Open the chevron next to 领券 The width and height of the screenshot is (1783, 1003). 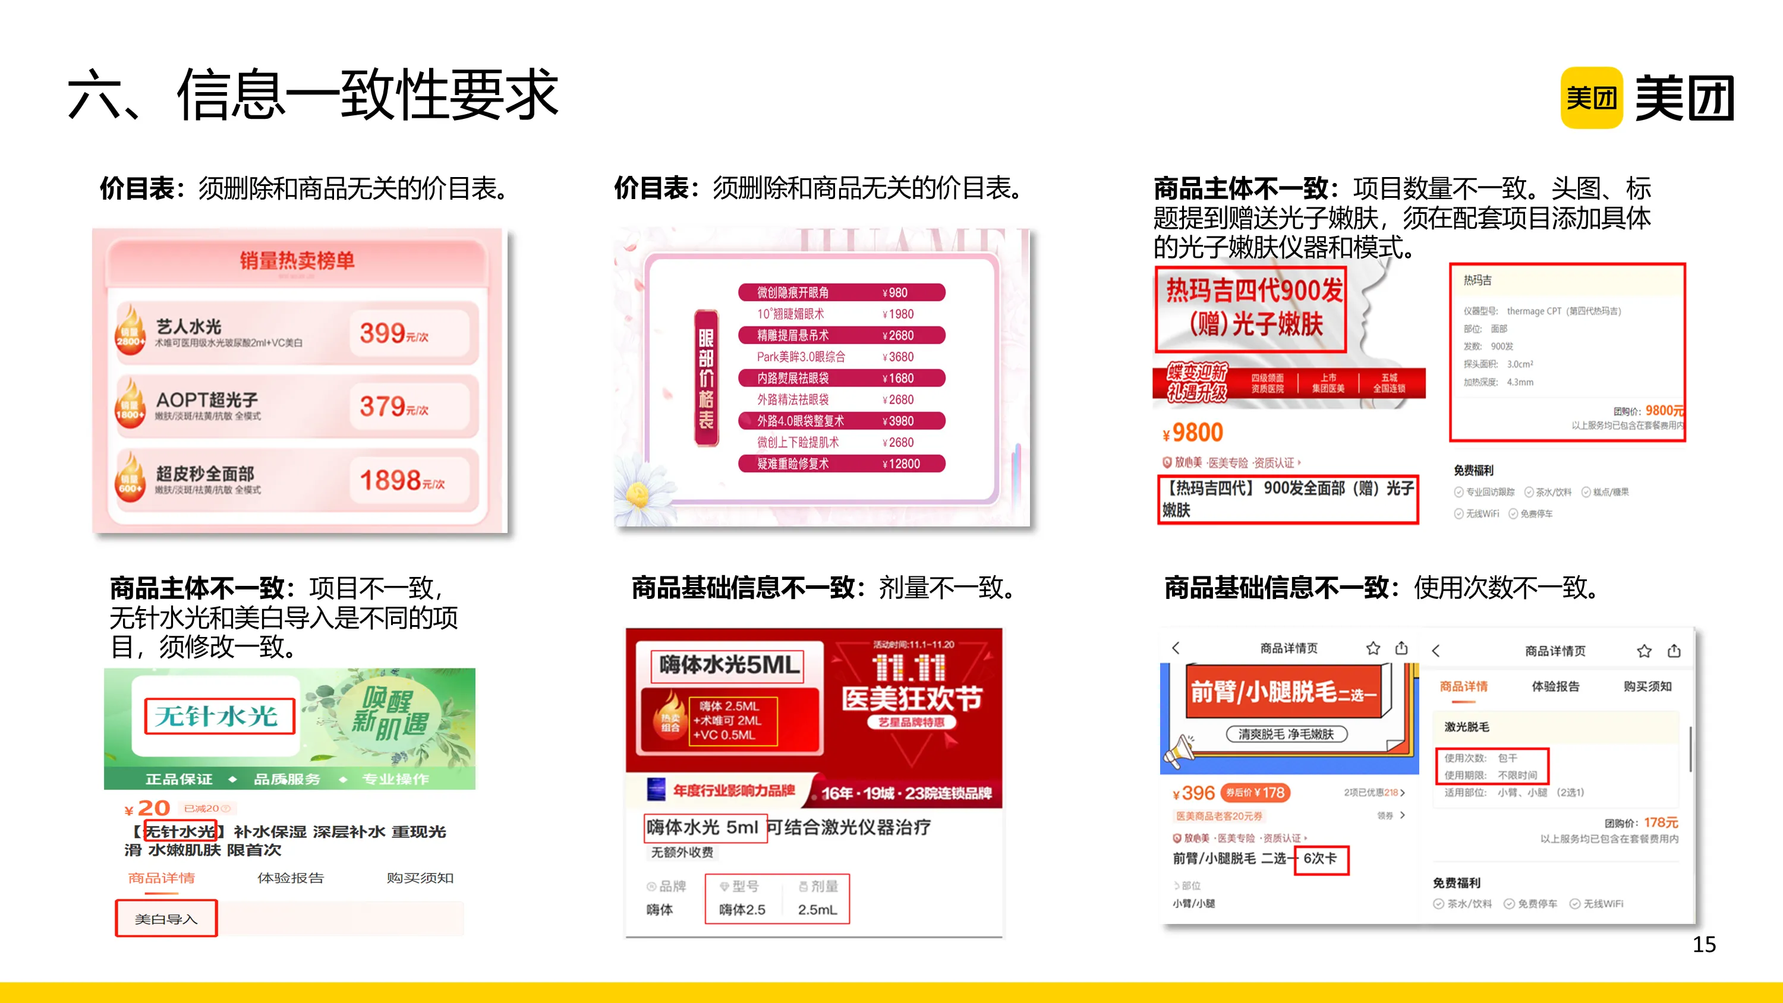(x=1403, y=815)
